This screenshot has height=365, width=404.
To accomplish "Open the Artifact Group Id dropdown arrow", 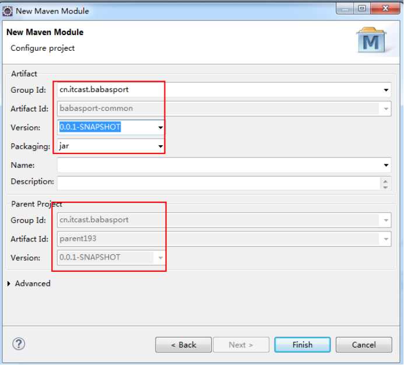I will pyautogui.click(x=386, y=90).
